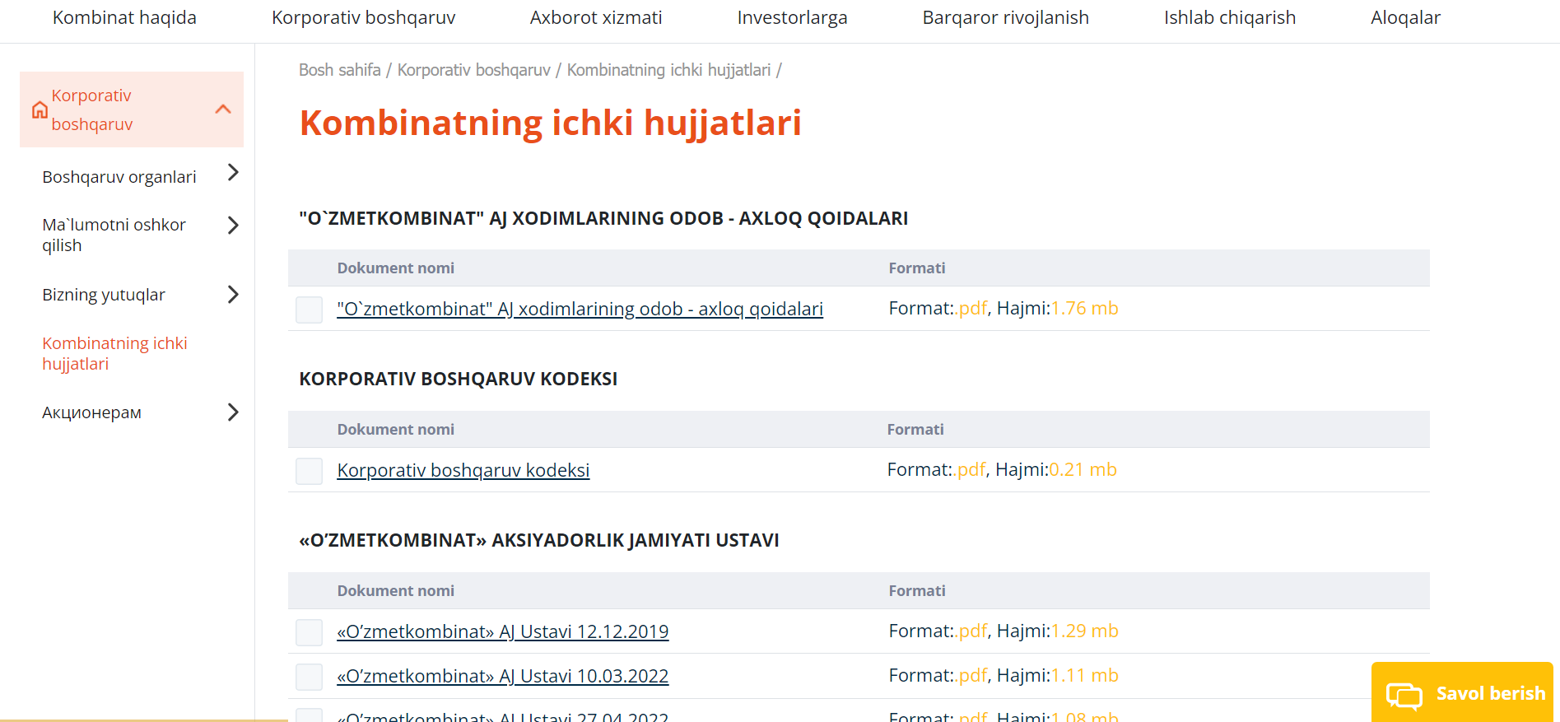The height and width of the screenshot is (722, 1560).
Task: Select Kombinatning ichki hujjatlari sidebar item
Action: coord(114,353)
